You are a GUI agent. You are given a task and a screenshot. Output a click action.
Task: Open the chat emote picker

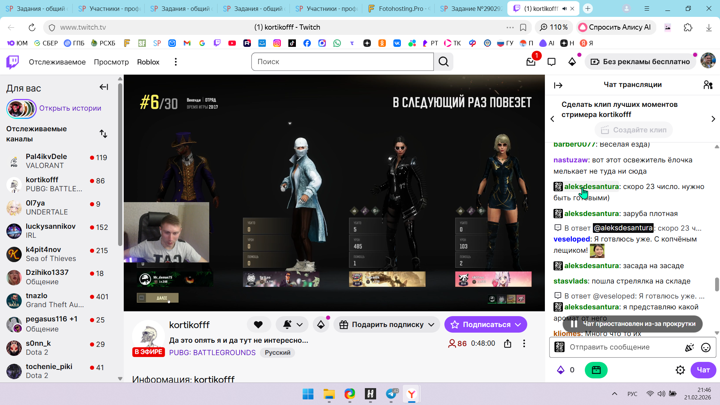click(706, 348)
